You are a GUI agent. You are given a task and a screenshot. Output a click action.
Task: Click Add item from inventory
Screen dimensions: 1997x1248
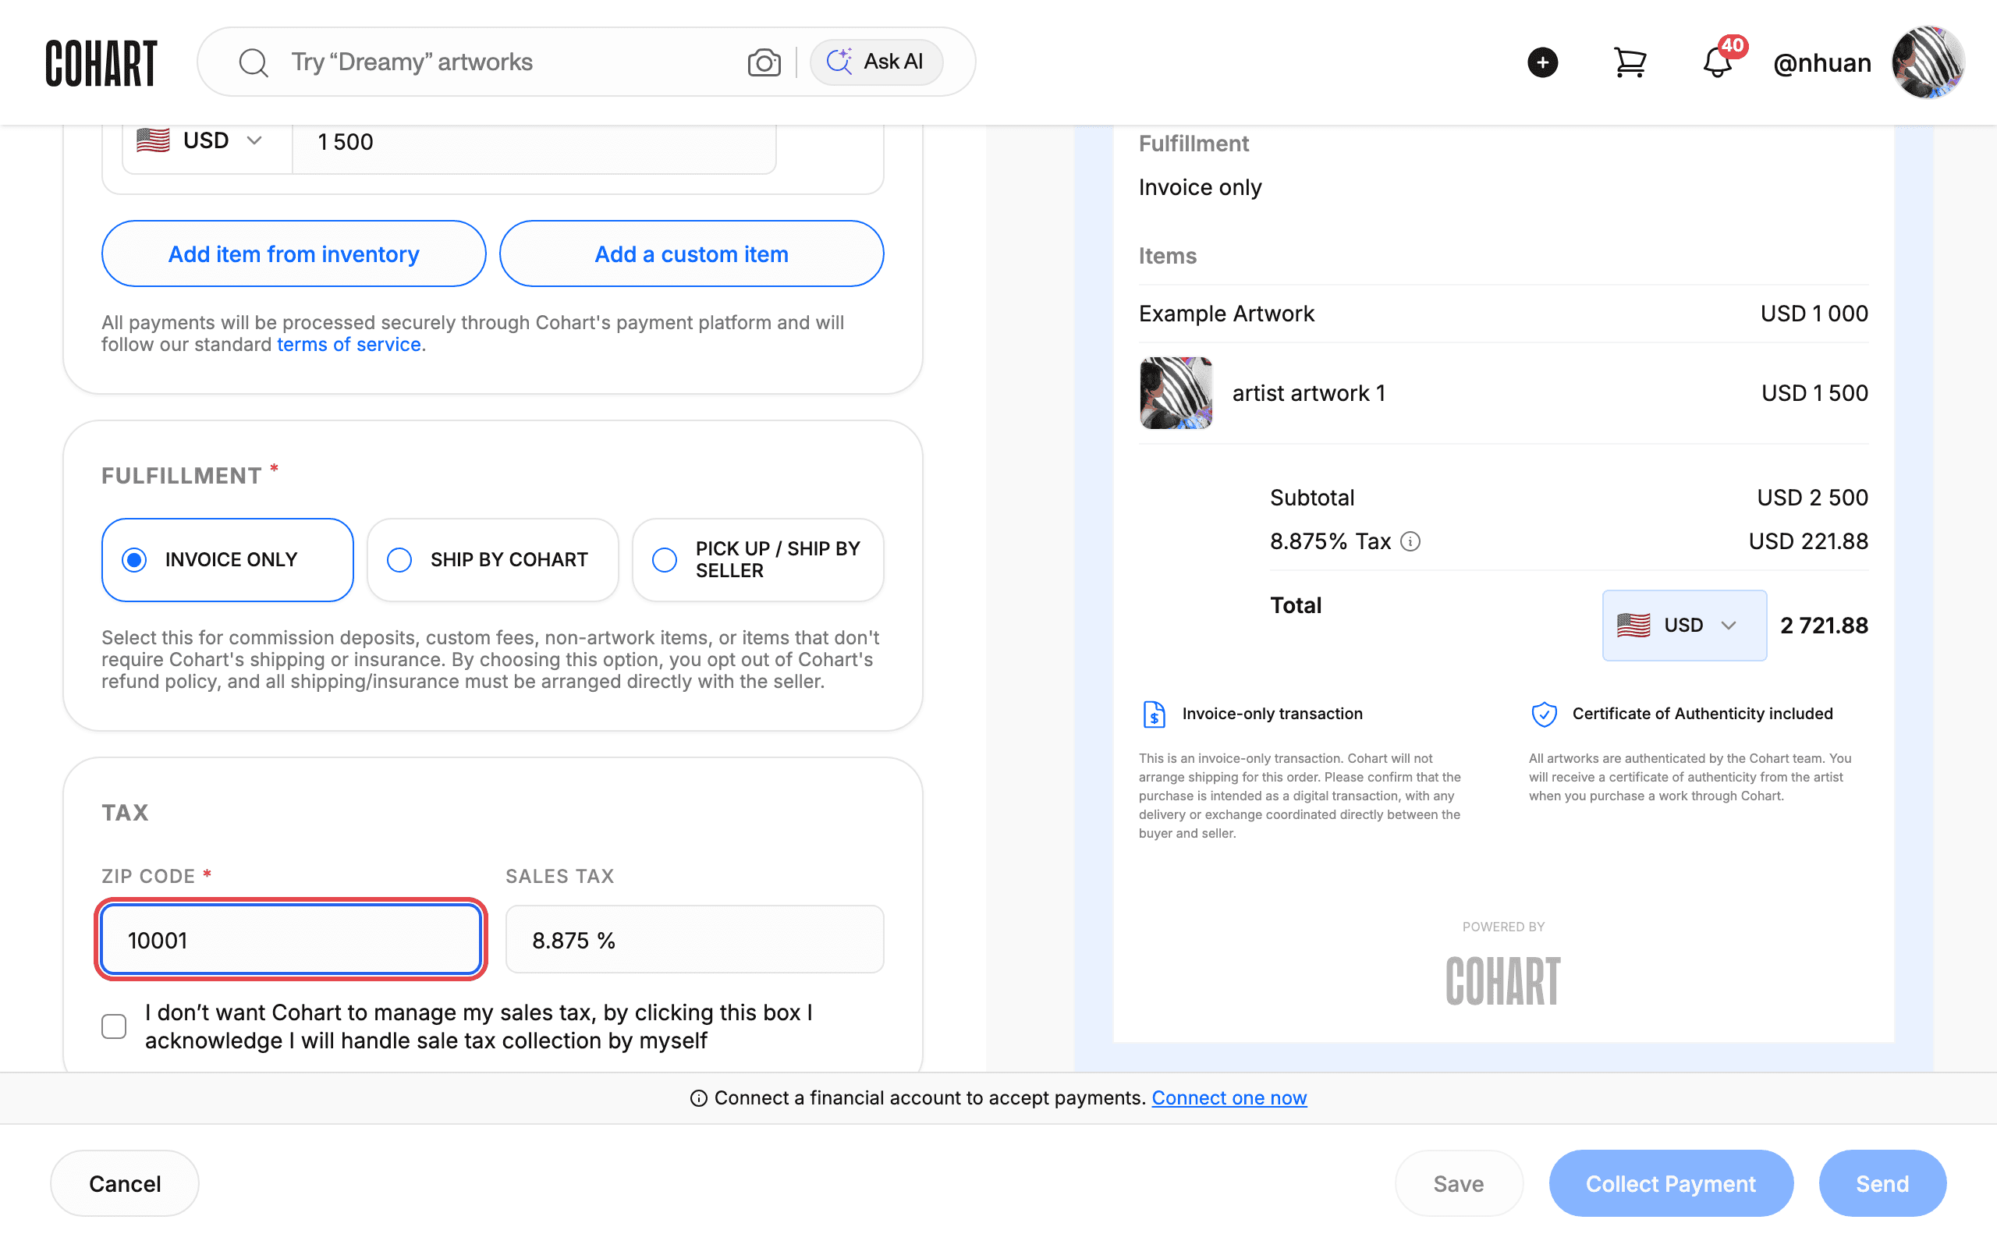pyautogui.click(x=294, y=253)
